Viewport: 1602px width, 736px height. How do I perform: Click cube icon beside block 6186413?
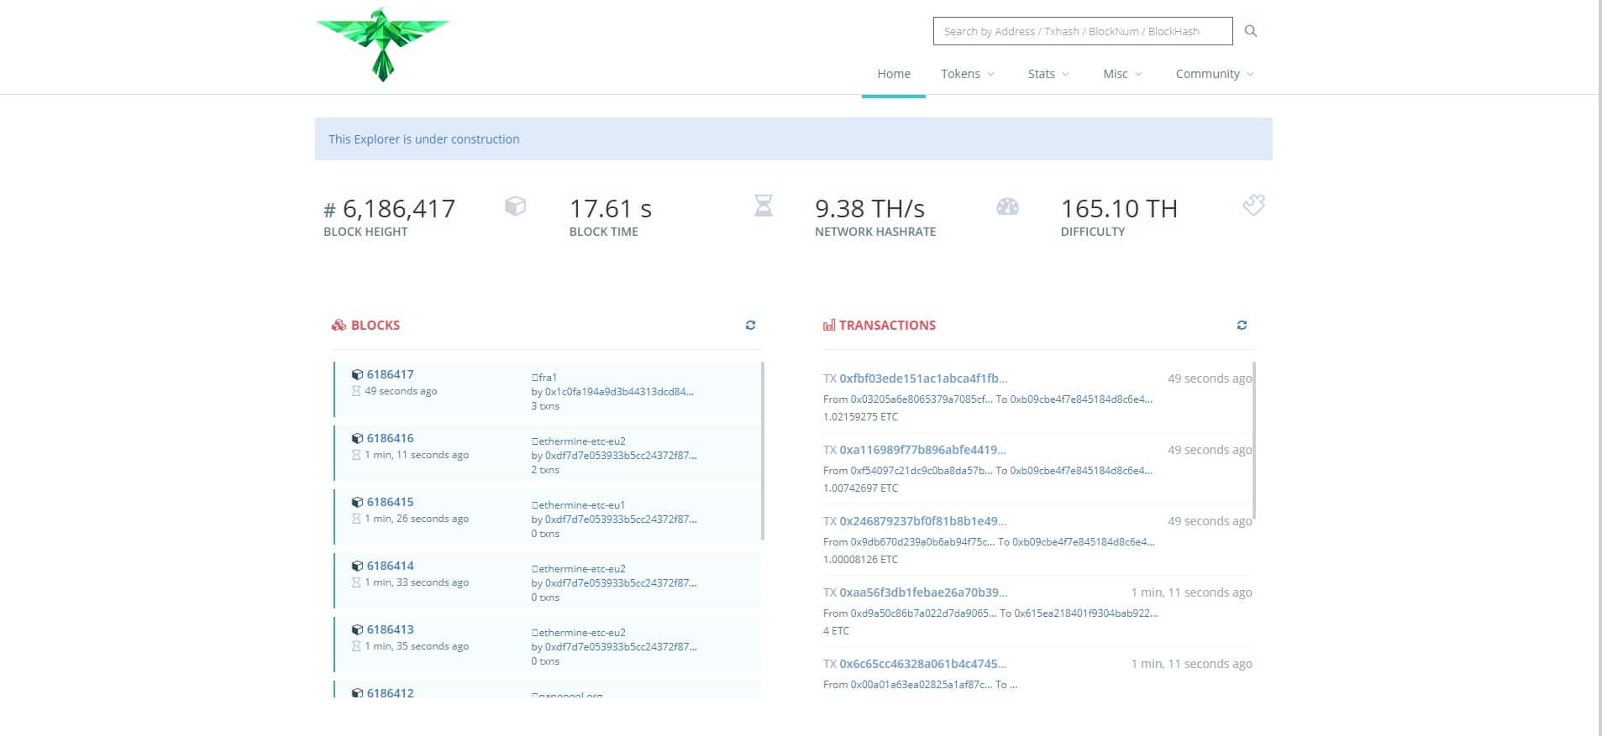pyautogui.click(x=357, y=630)
